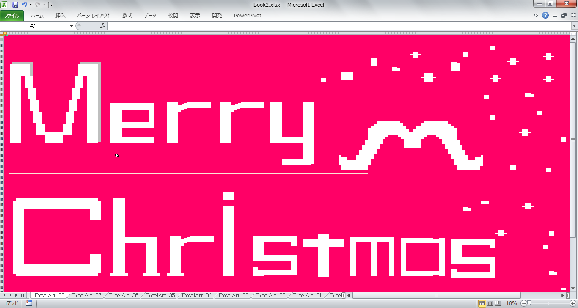The width and height of the screenshot is (578, 308).
Task: Go to the next sheet tab
Action: click(17, 295)
